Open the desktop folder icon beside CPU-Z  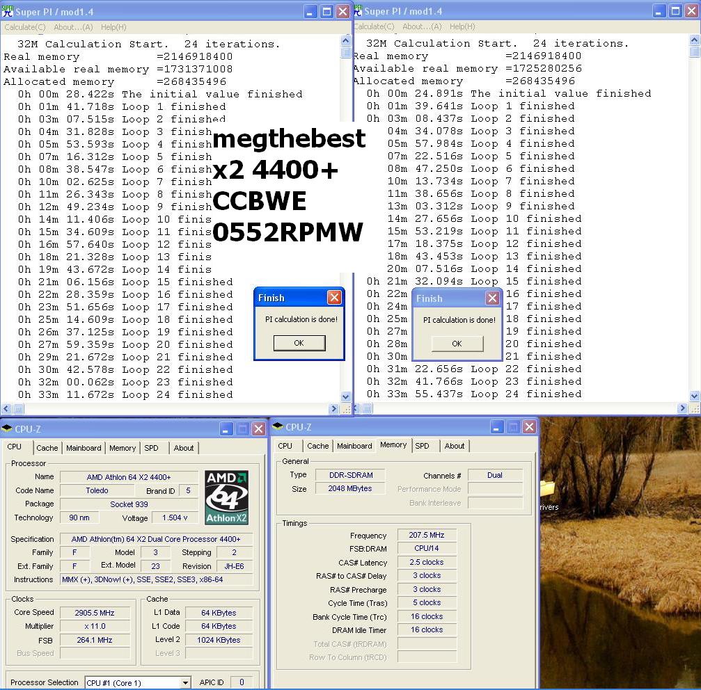pyautogui.click(x=547, y=490)
